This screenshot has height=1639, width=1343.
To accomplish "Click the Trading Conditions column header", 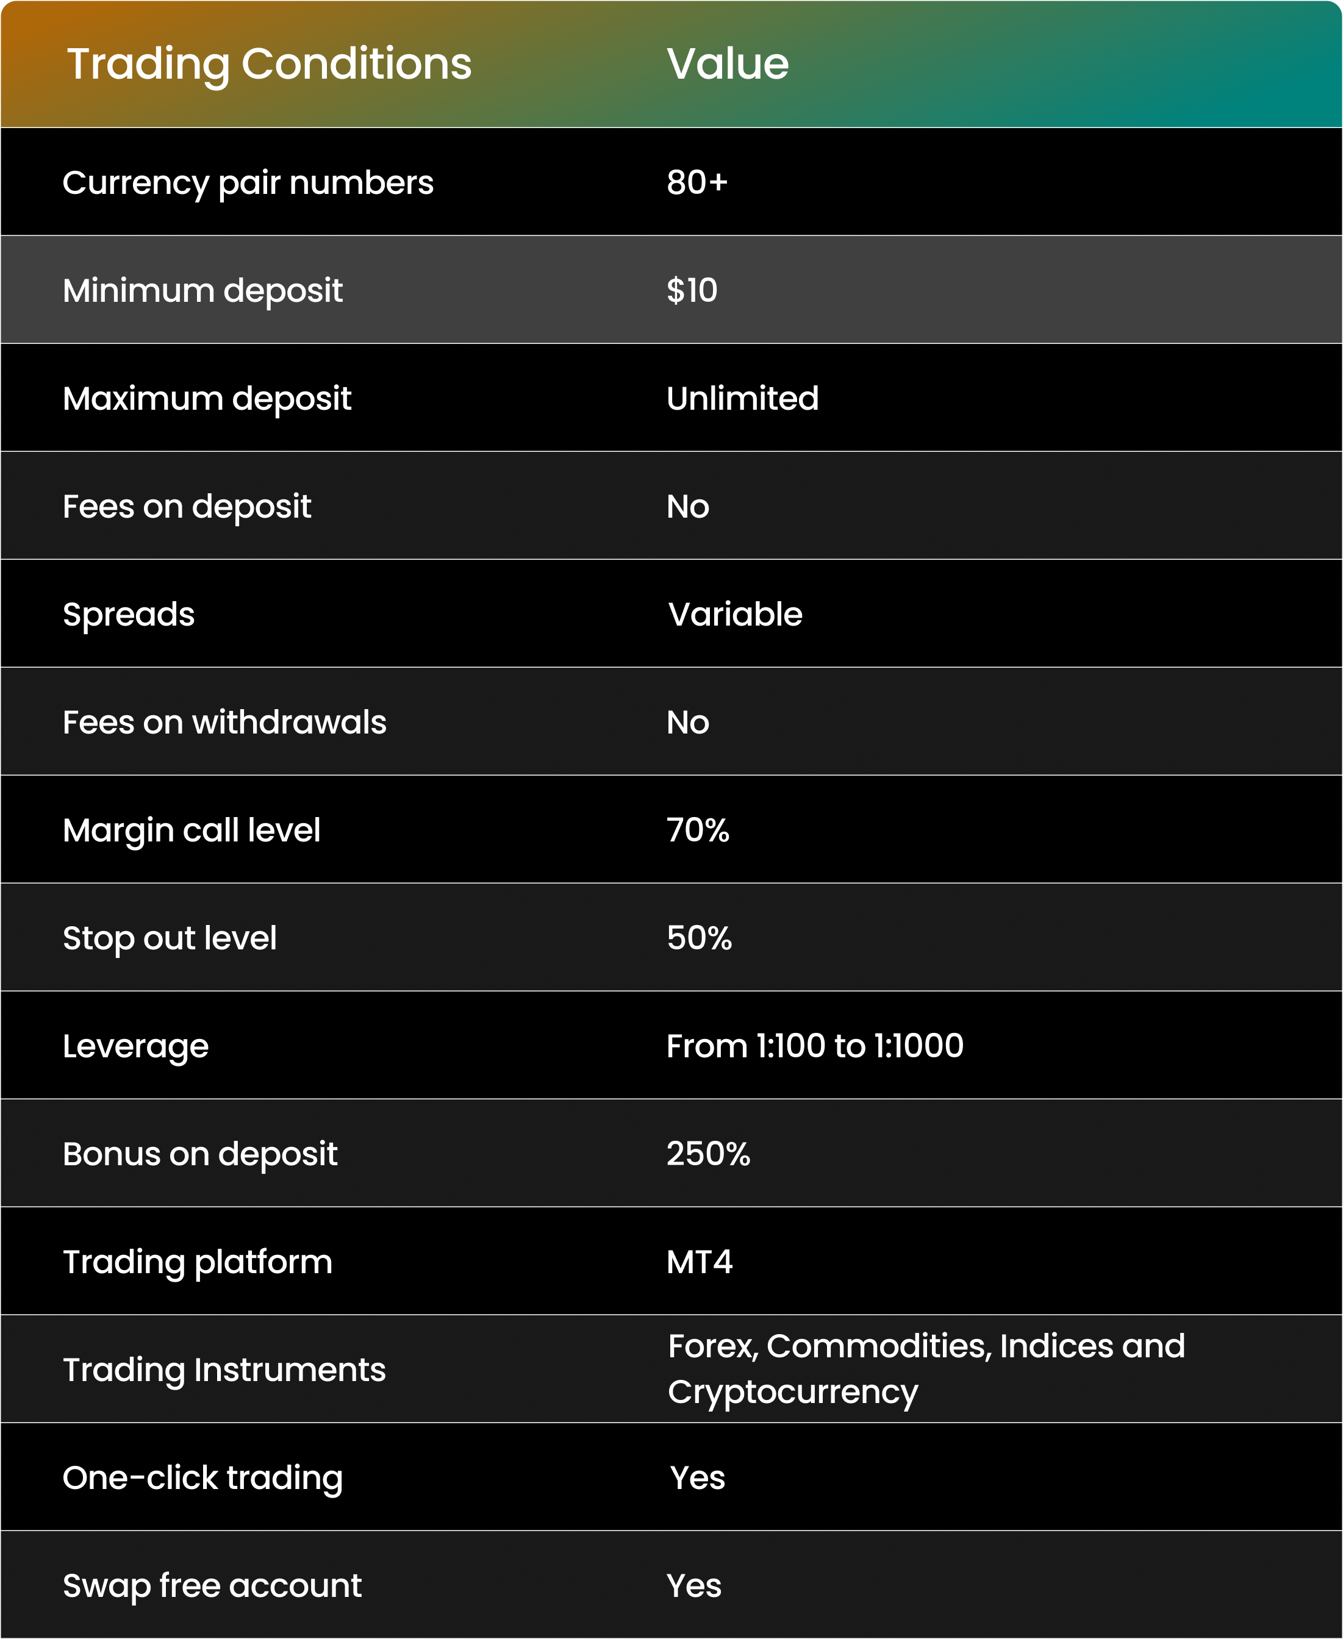I will pyautogui.click(x=269, y=64).
